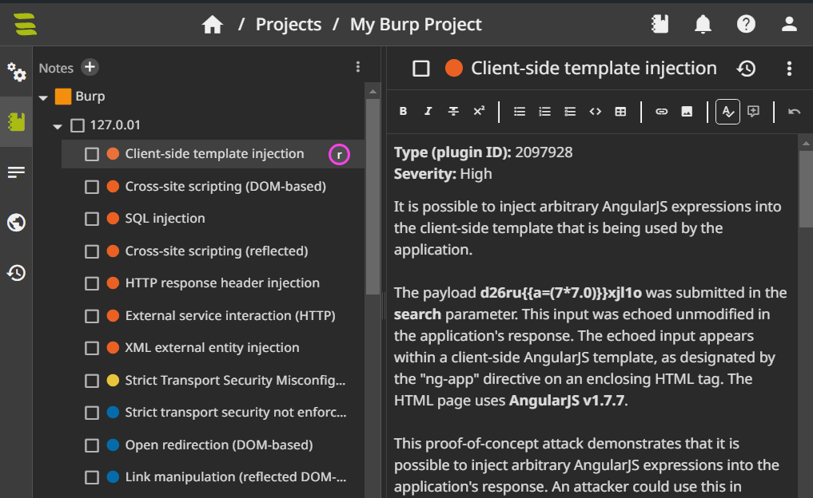Apply strikethrough formatting
Viewport: 813px width, 498px height.
(x=453, y=111)
